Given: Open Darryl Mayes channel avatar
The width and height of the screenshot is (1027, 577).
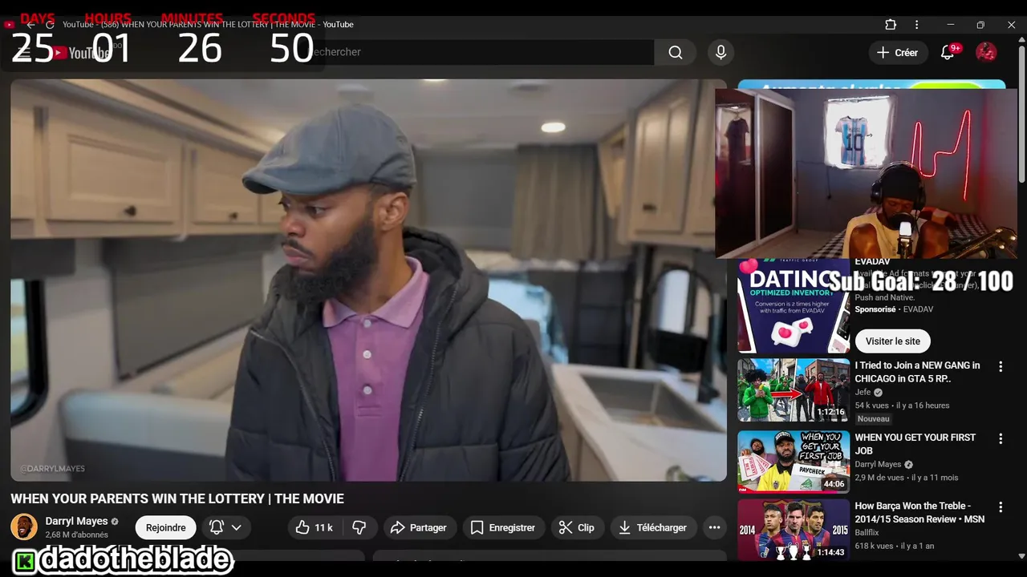Looking at the screenshot, I should pyautogui.click(x=24, y=527).
